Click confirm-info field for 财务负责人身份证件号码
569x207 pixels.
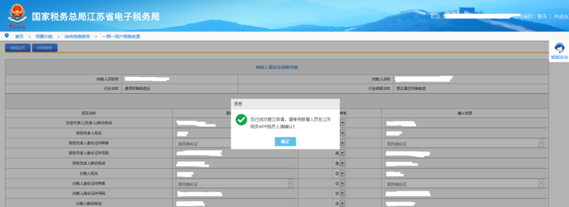(x=465, y=153)
